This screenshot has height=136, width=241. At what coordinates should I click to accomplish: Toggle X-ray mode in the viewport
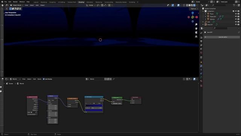[x=184, y=5]
